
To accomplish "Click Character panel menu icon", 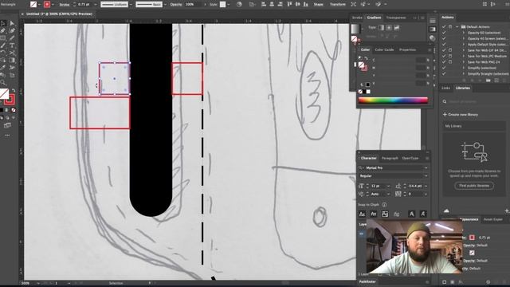I will [427, 159].
